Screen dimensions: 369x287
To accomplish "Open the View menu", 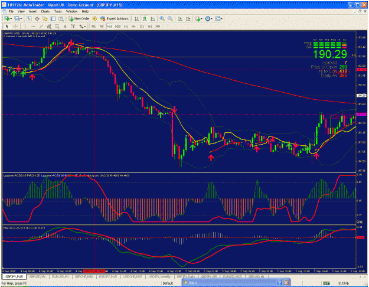I will click(x=21, y=11).
